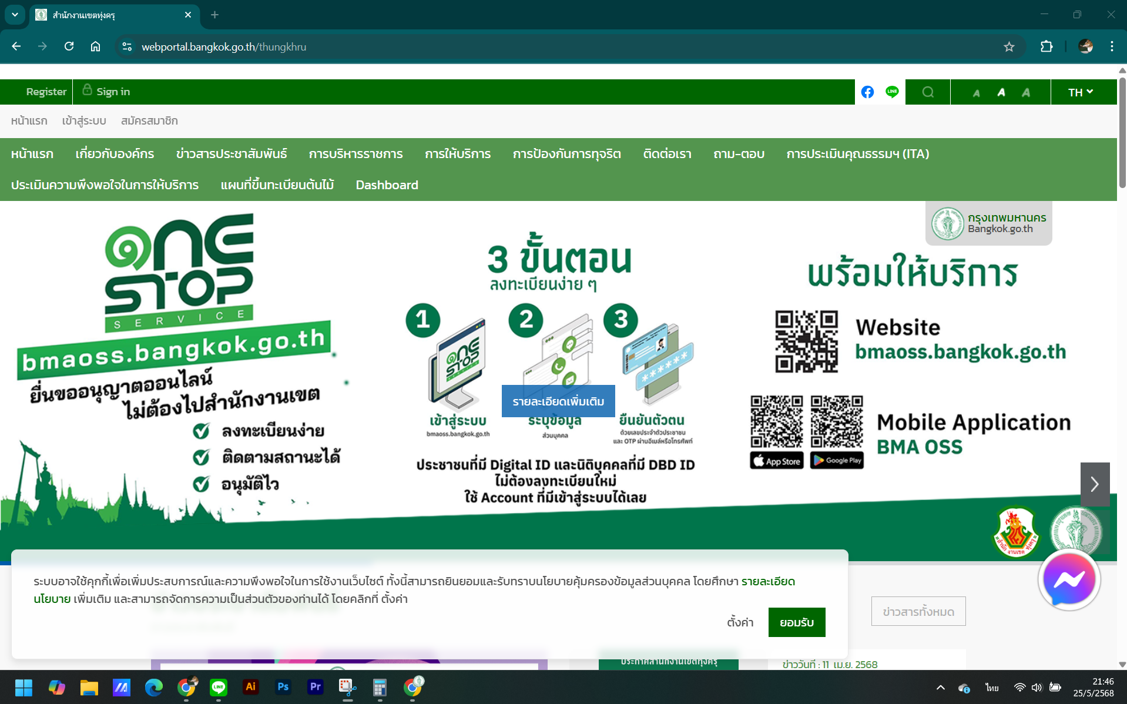Select the medium font size A icon
The height and width of the screenshot is (704, 1127).
pos(1001,92)
